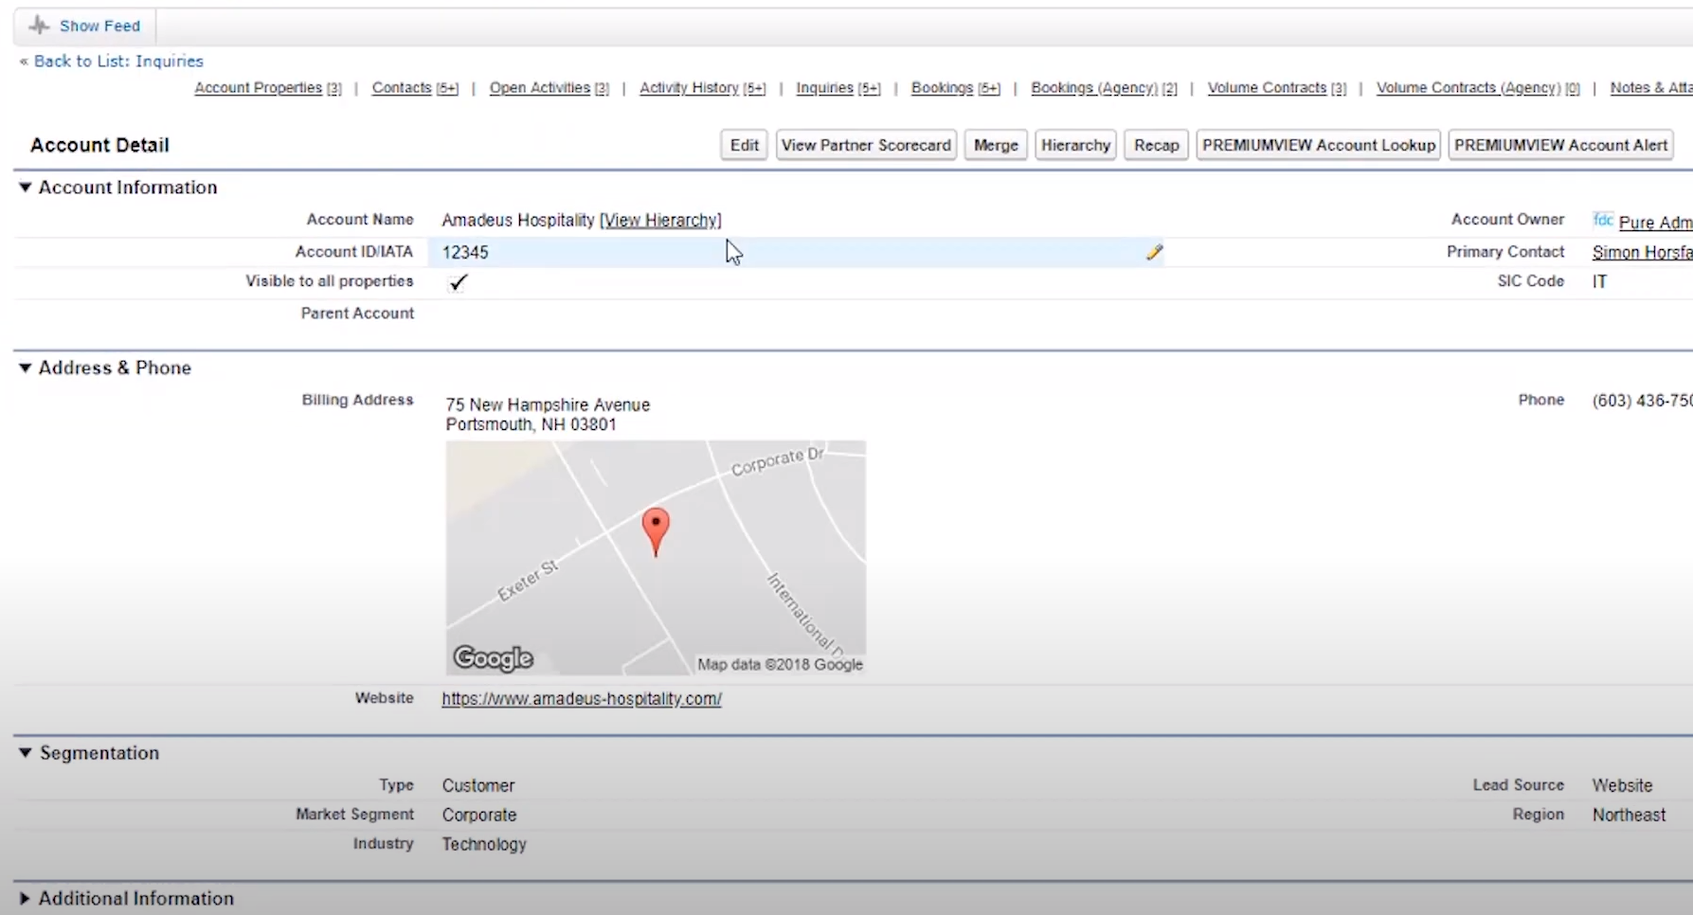This screenshot has height=915, width=1693.
Task: Jump to Bookings (Agency) related list
Action: pyautogui.click(x=1105, y=88)
